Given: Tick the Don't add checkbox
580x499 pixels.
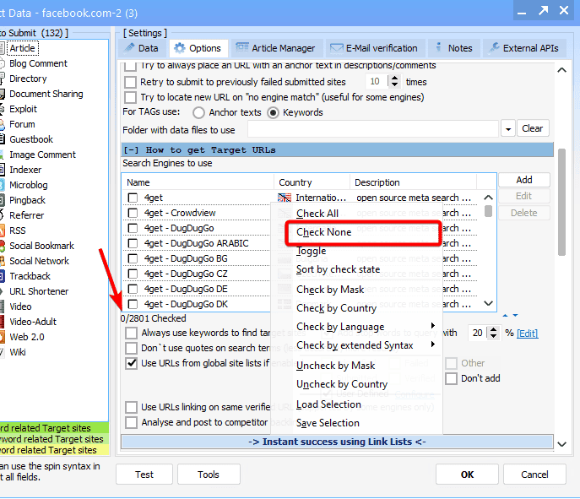Looking at the screenshot, I should [451, 378].
